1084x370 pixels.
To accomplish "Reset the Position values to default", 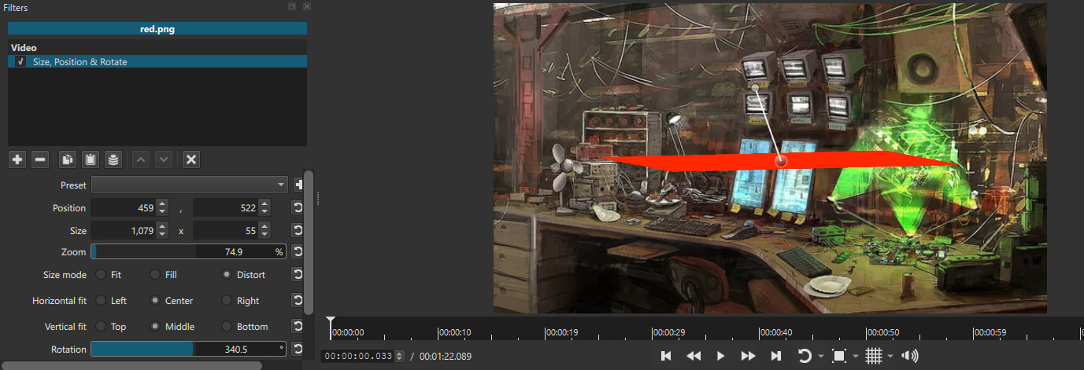I will tap(298, 208).
